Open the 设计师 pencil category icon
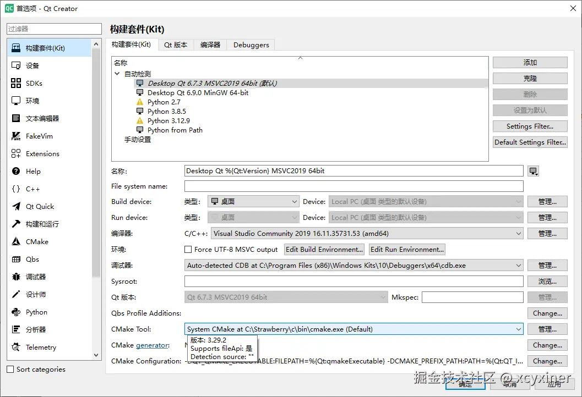The height and width of the screenshot is (397, 582). point(16,294)
